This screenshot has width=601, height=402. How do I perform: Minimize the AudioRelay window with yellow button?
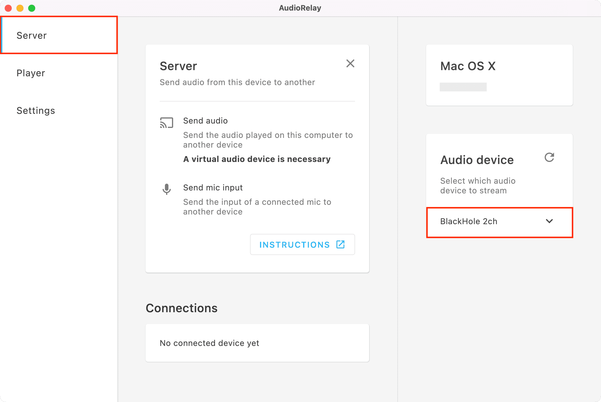[x=20, y=8]
